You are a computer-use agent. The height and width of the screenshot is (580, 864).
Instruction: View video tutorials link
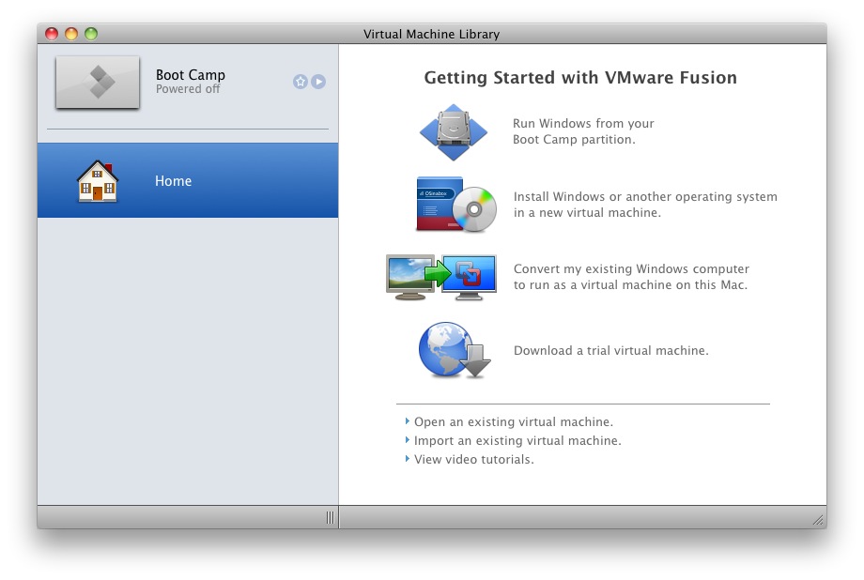[474, 459]
